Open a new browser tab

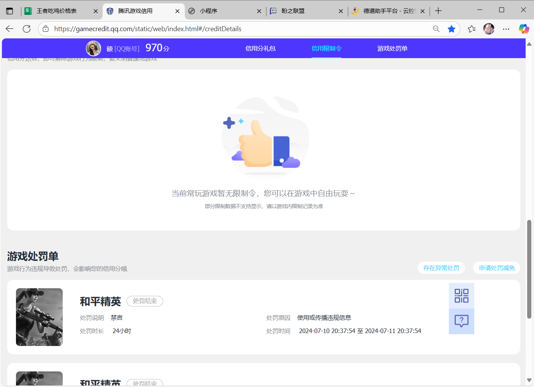coord(438,11)
